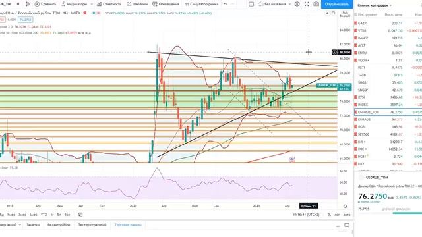Set the 1г date range

click(52, 215)
